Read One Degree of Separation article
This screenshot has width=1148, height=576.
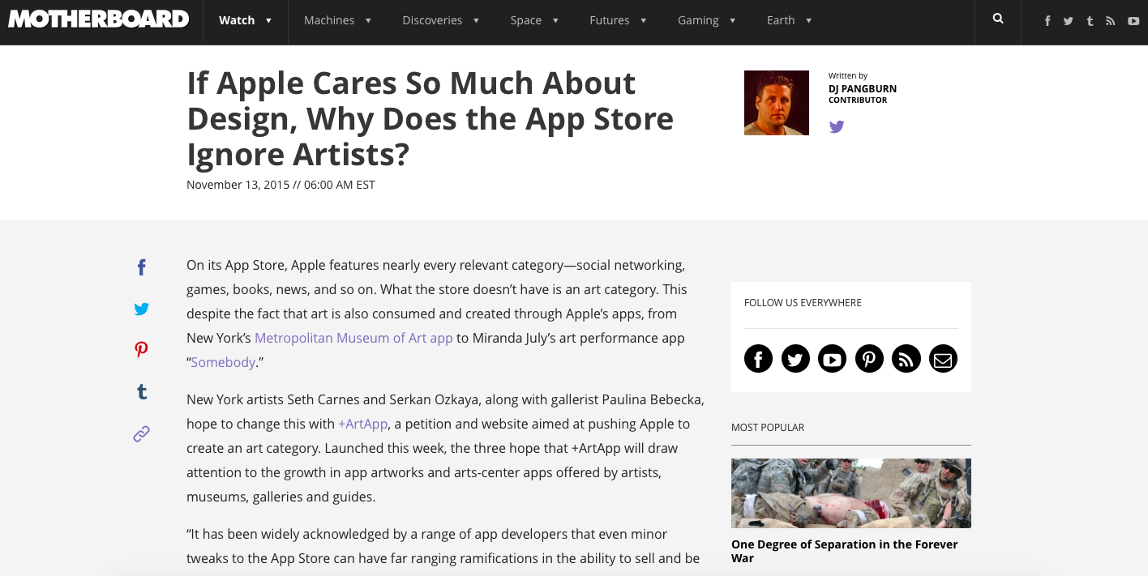tap(845, 551)
